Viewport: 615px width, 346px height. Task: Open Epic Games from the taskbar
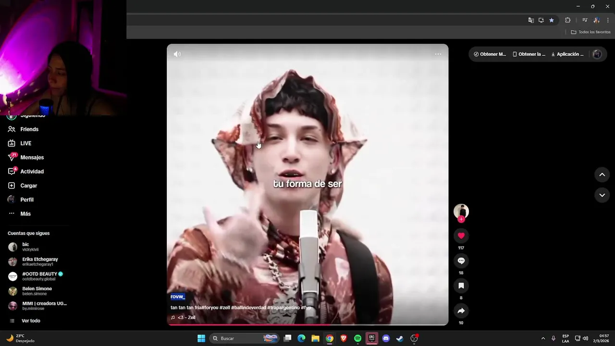(x=371, y=338)
